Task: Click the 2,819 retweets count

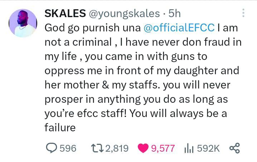Action: click(x=117, y=148)
